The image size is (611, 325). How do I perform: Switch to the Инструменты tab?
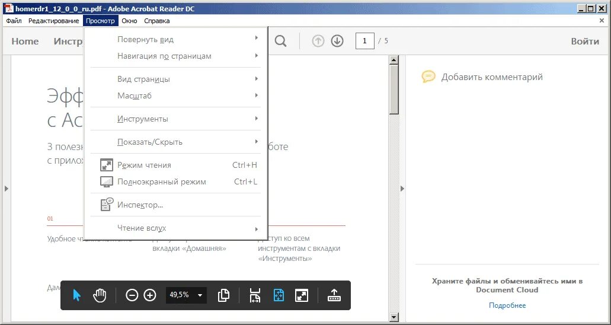(69, 42)
